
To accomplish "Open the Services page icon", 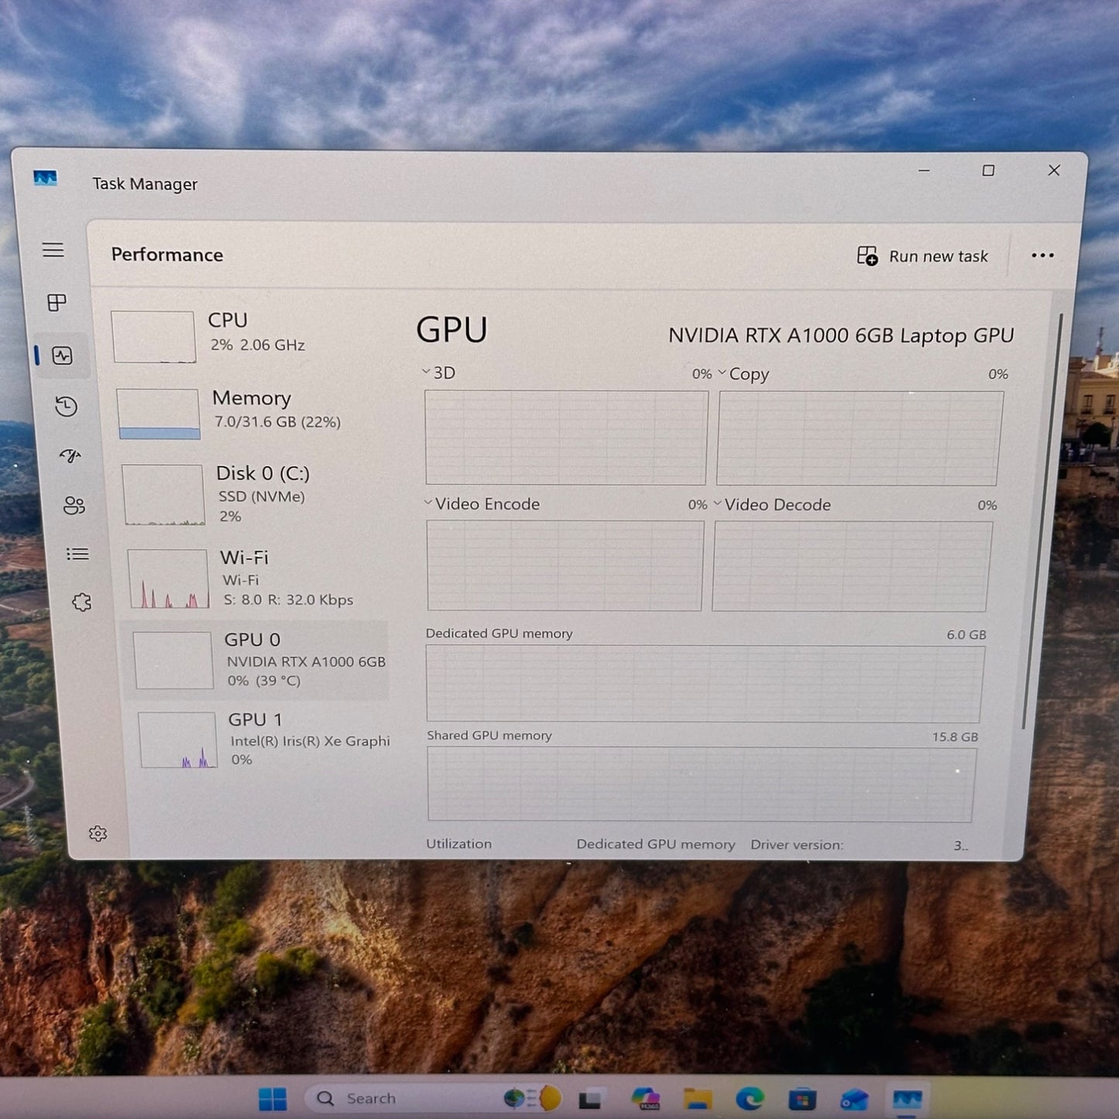I will click(81, 602).
